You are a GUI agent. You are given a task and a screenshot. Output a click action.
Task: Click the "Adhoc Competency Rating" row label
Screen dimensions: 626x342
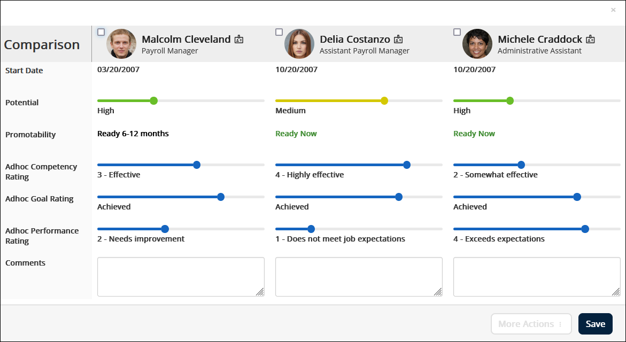pos(41,172)
